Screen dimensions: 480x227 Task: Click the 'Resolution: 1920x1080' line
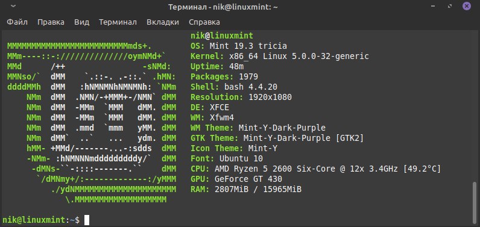tap(241, 97)
